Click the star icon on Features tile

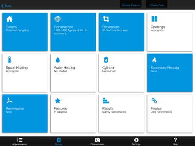coord(58,101)
